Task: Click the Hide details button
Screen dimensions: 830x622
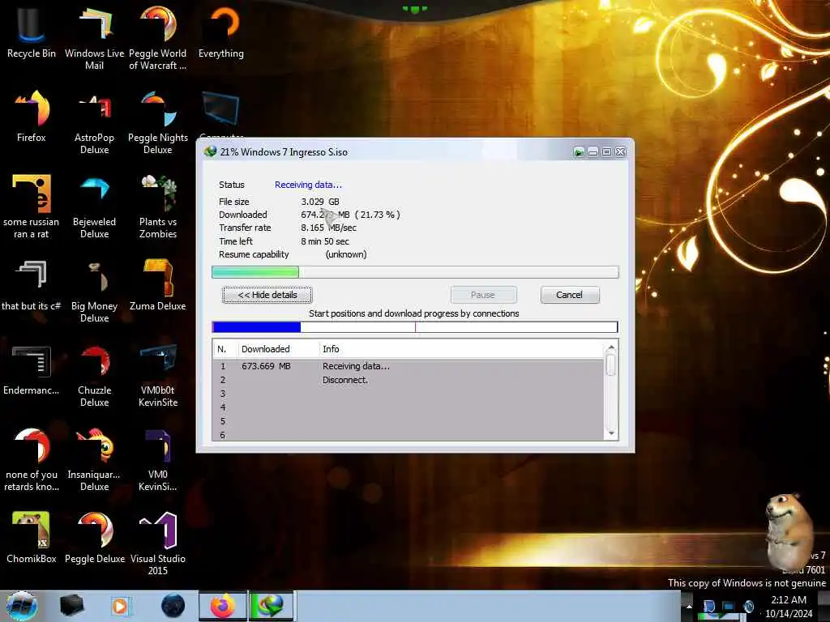Action: [x=267, y=295]
